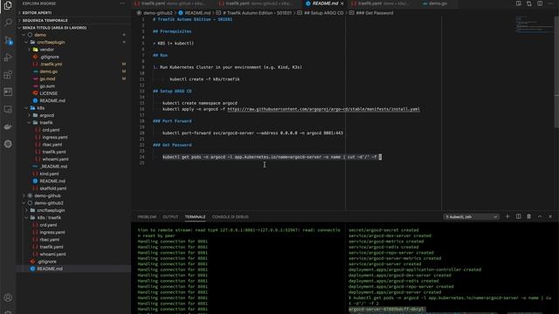
Task: Close the README.md editor tab
Action: click(x=342, y=3)
